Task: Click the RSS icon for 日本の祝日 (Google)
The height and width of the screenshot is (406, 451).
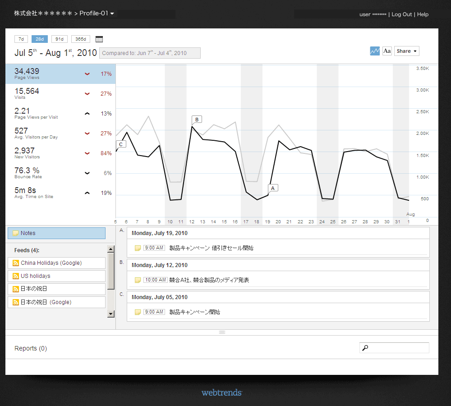Action: pyautogui.click(x=16, y=302)
